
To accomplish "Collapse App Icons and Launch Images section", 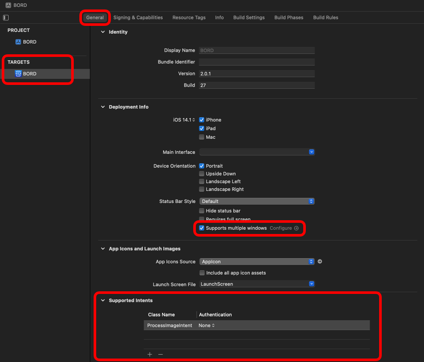I will (103, 249).
